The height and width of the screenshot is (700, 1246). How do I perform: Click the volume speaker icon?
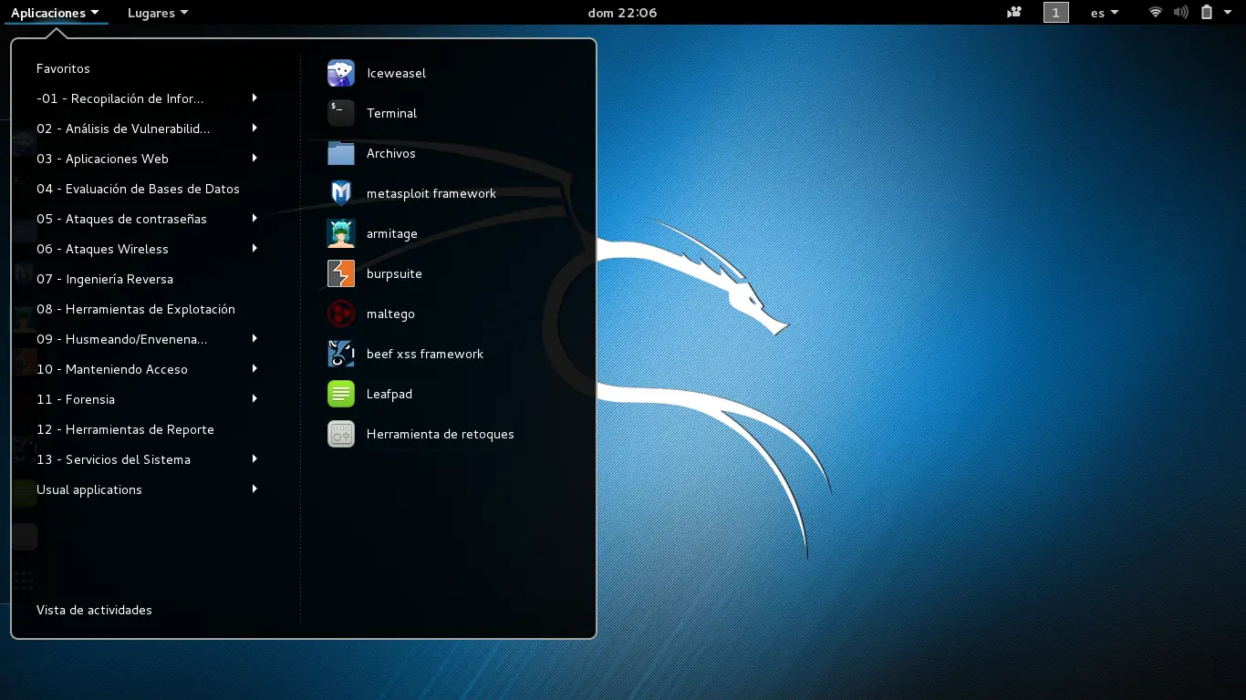click(x=1181, y=13)
